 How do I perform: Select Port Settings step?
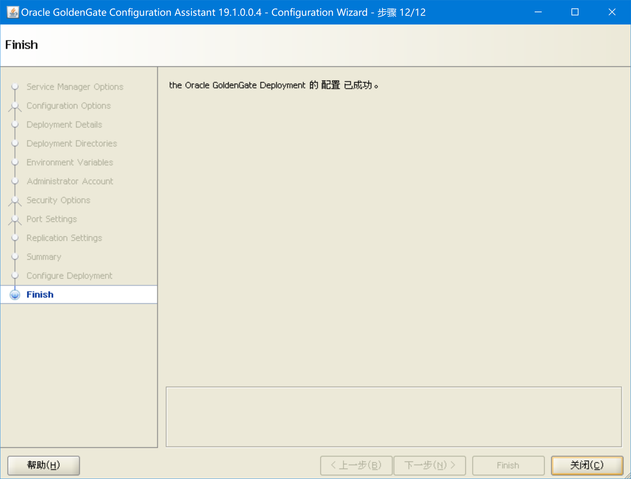click(52, 219)
